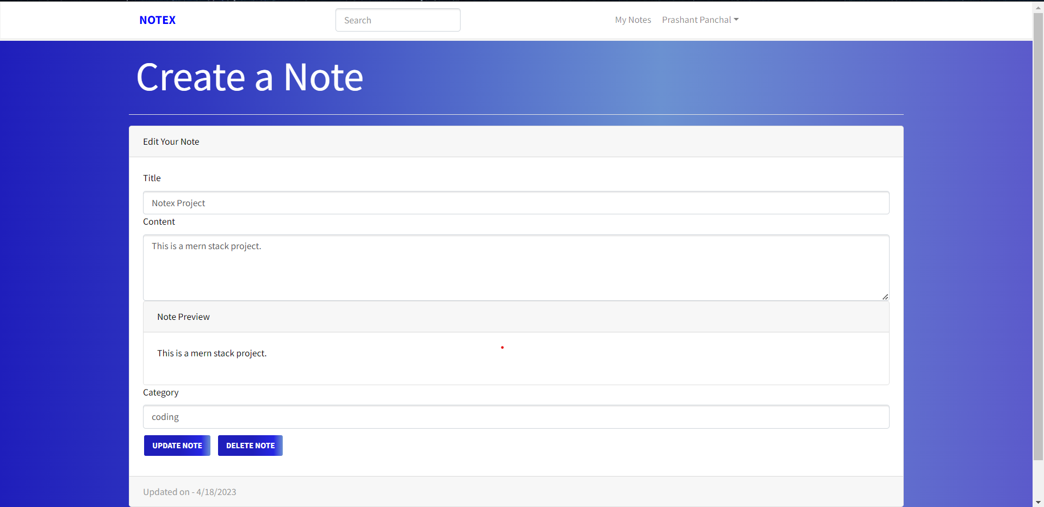Click the scrollbar up arrow
1044x507 pixels.
pyautogui.click(x=1037, y=7)
